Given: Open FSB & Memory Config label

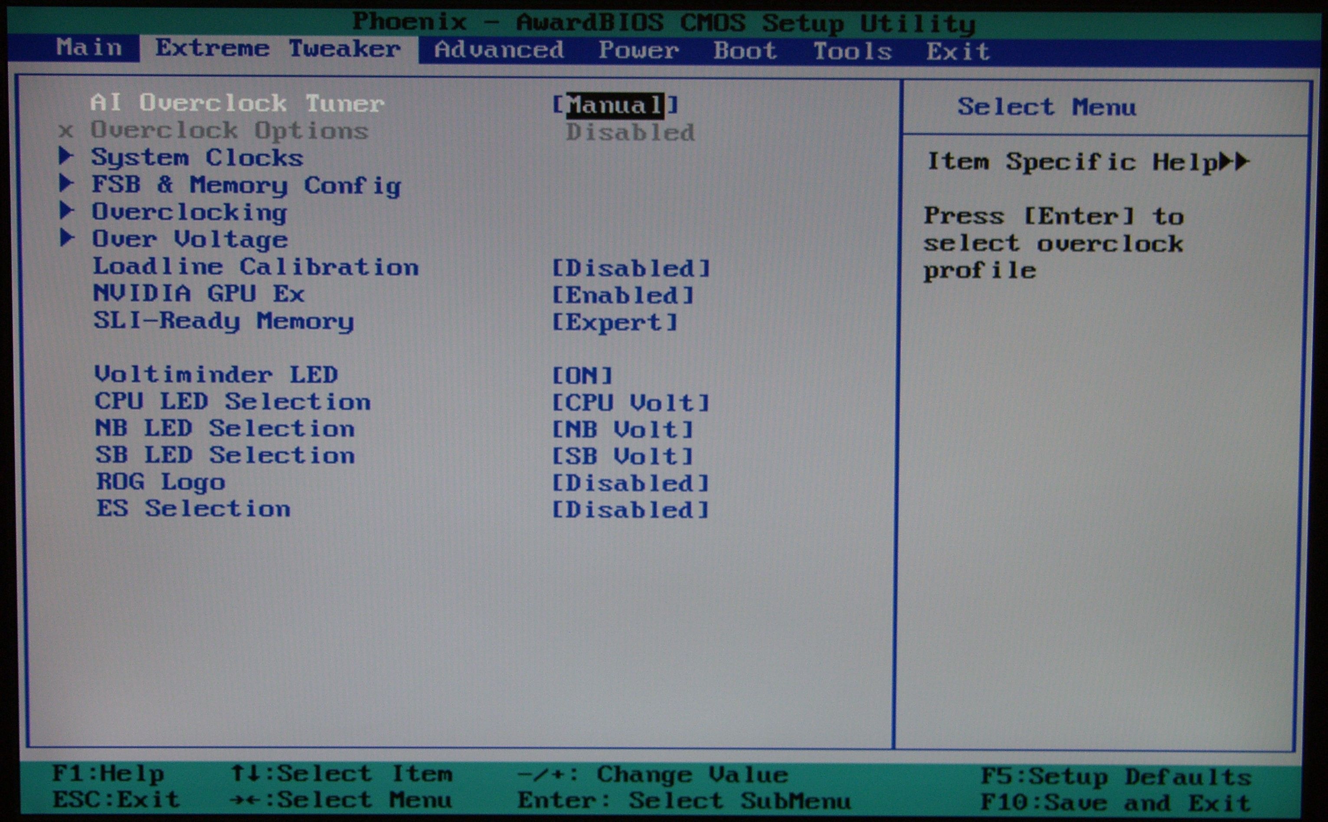Looking at the screenshot, I should [246, 185].
